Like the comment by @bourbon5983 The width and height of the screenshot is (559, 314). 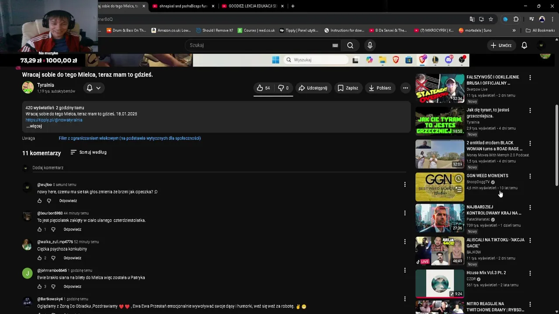[x=39, y=229]
